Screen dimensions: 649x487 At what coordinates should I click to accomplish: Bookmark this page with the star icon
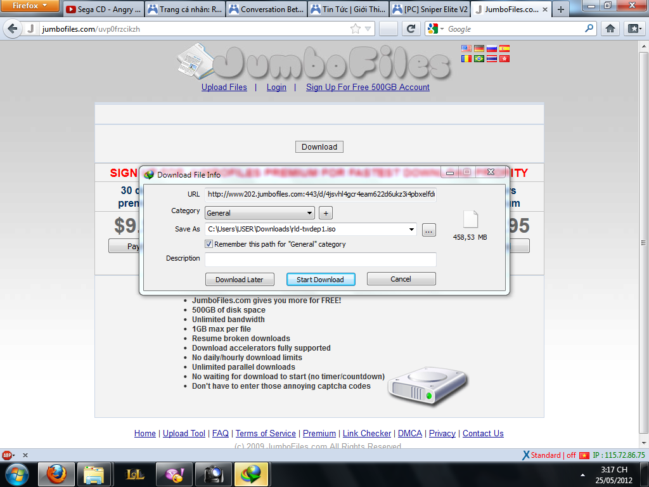pyautogui.click(x=355, y=29)
